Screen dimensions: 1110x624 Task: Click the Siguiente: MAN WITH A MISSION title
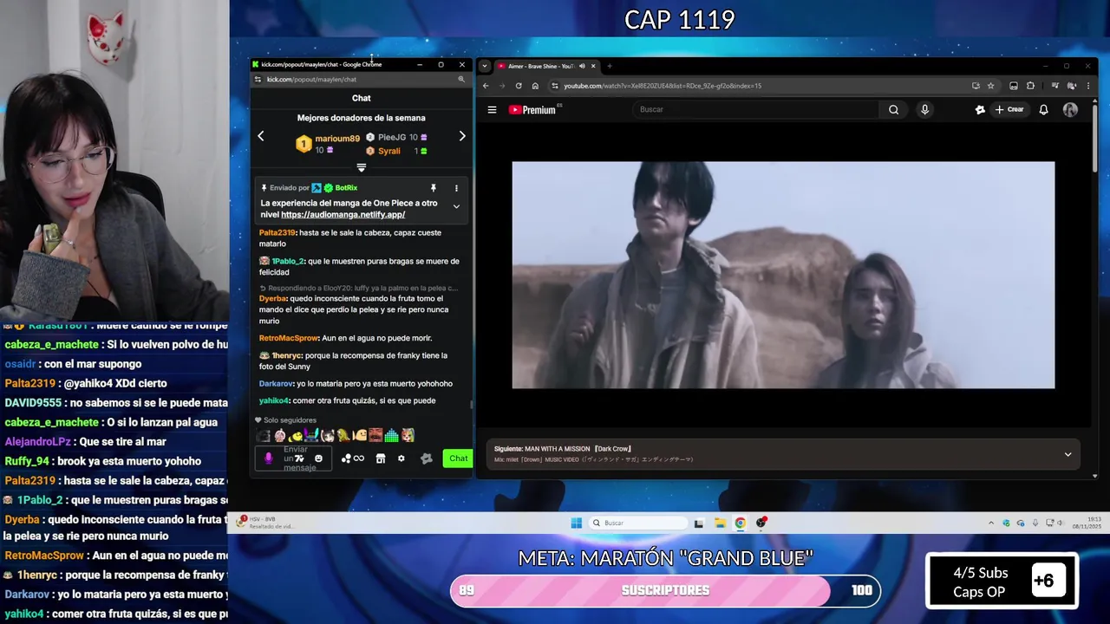(563, 449)
